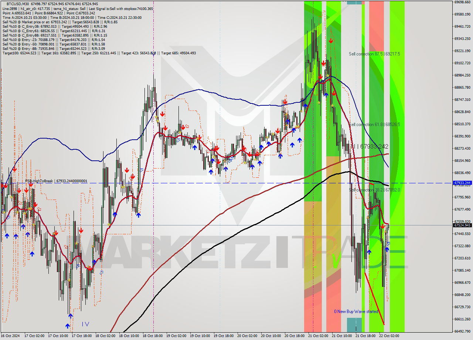This screenshot has width=473, height=340.
Task: Select the 68036.270 price axis label
Action: (x=462, y=173)
